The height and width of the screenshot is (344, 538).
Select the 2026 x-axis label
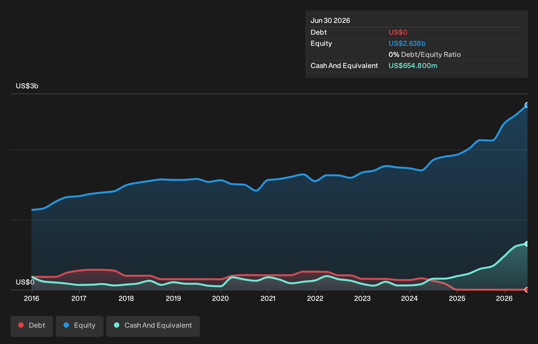(504, 299)
